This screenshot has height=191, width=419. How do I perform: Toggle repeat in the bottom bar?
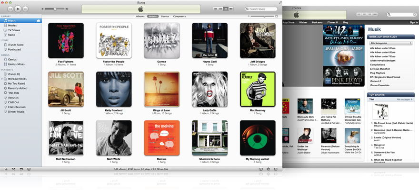[21, 169]
